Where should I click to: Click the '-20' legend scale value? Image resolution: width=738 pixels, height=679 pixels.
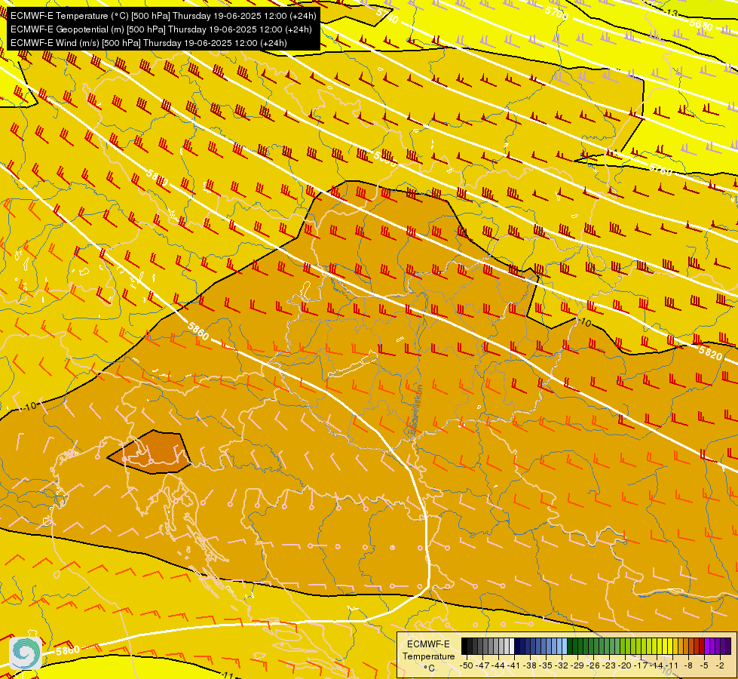625,665
